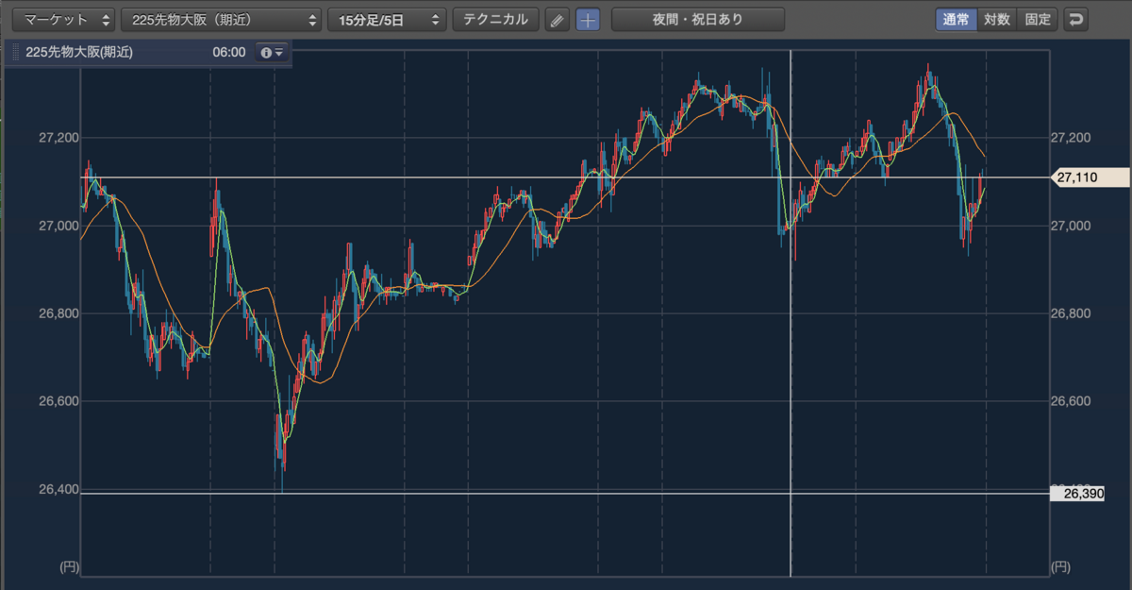
Task: Click the panel drag handle beside 225先物大阪
Action: [15, 53]
